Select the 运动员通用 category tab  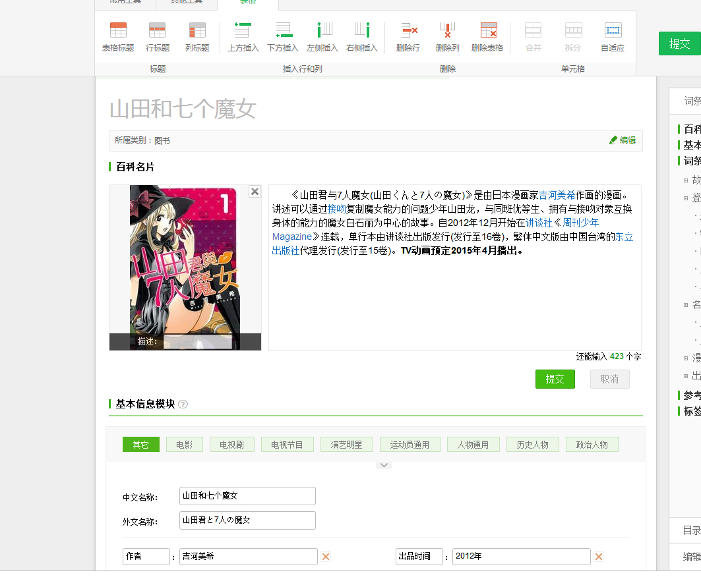[x=410, y=445]
